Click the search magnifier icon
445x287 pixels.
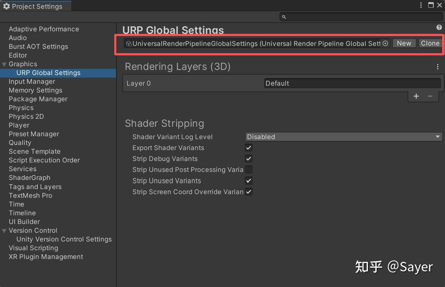pyautogui.click(x=284, y=17)
